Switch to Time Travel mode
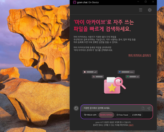This screenshot has width=164, height=132. [122, 115]
